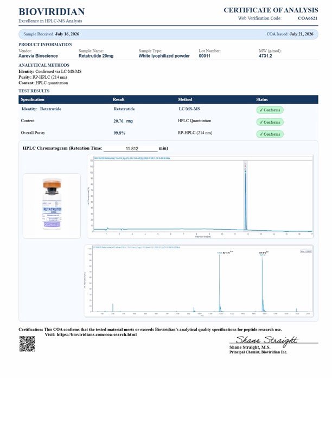
Task: Click the vendor name Aurevia Bioscience
Action: pyautogui.click(x=38, y=56)
